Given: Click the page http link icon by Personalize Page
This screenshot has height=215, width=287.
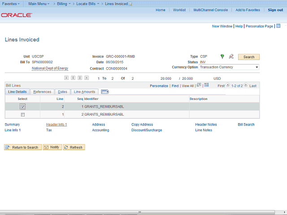Looking at the screenshot, I should click(278, 26).
